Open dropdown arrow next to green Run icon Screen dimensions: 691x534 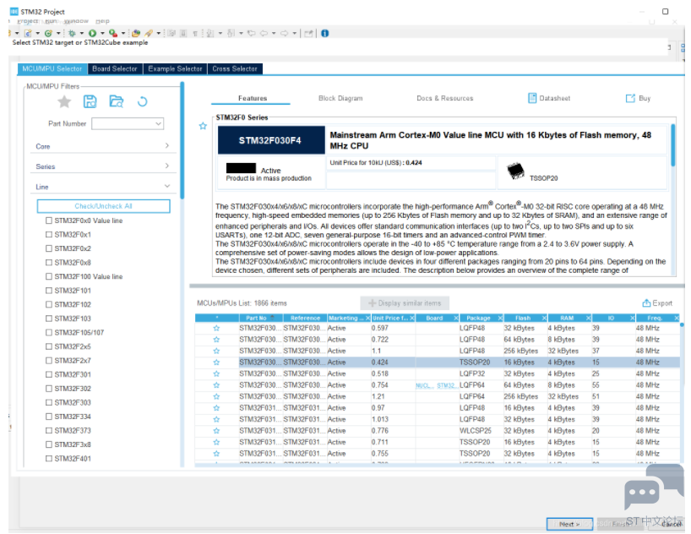pos(102,34)
